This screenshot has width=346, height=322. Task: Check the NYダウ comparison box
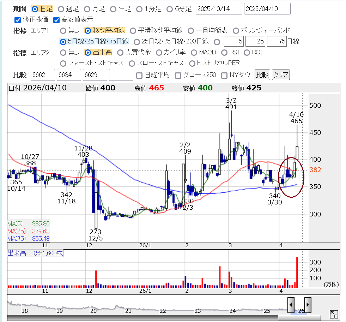[224, 75]
